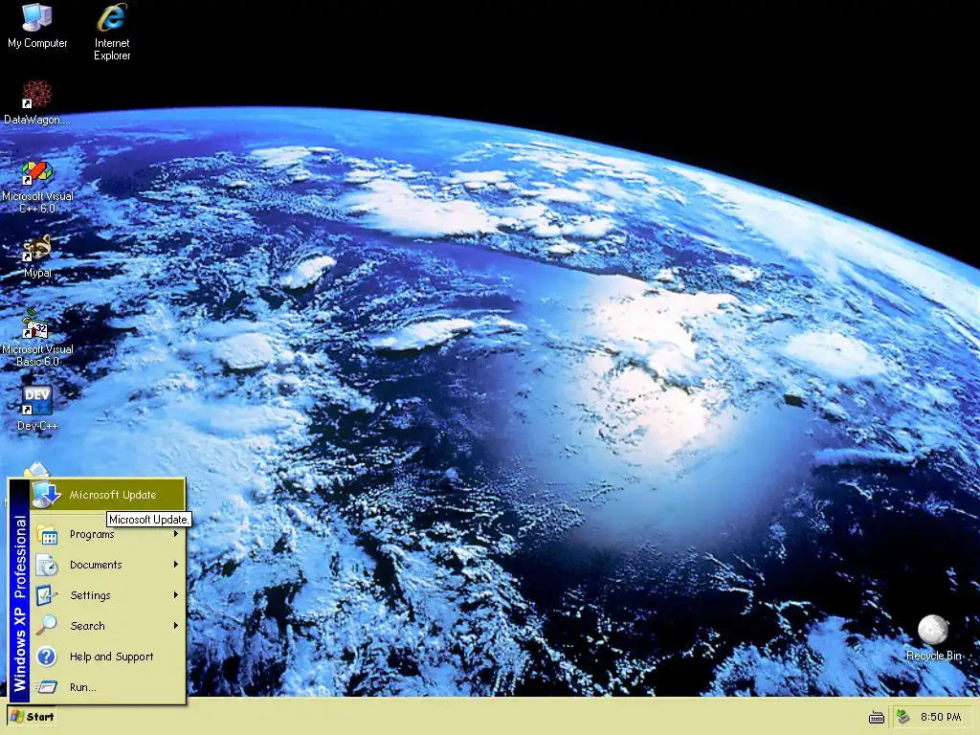Select the My Computer desktop icon
Viewport: 980px width, 735px height.
coord(37,26)
